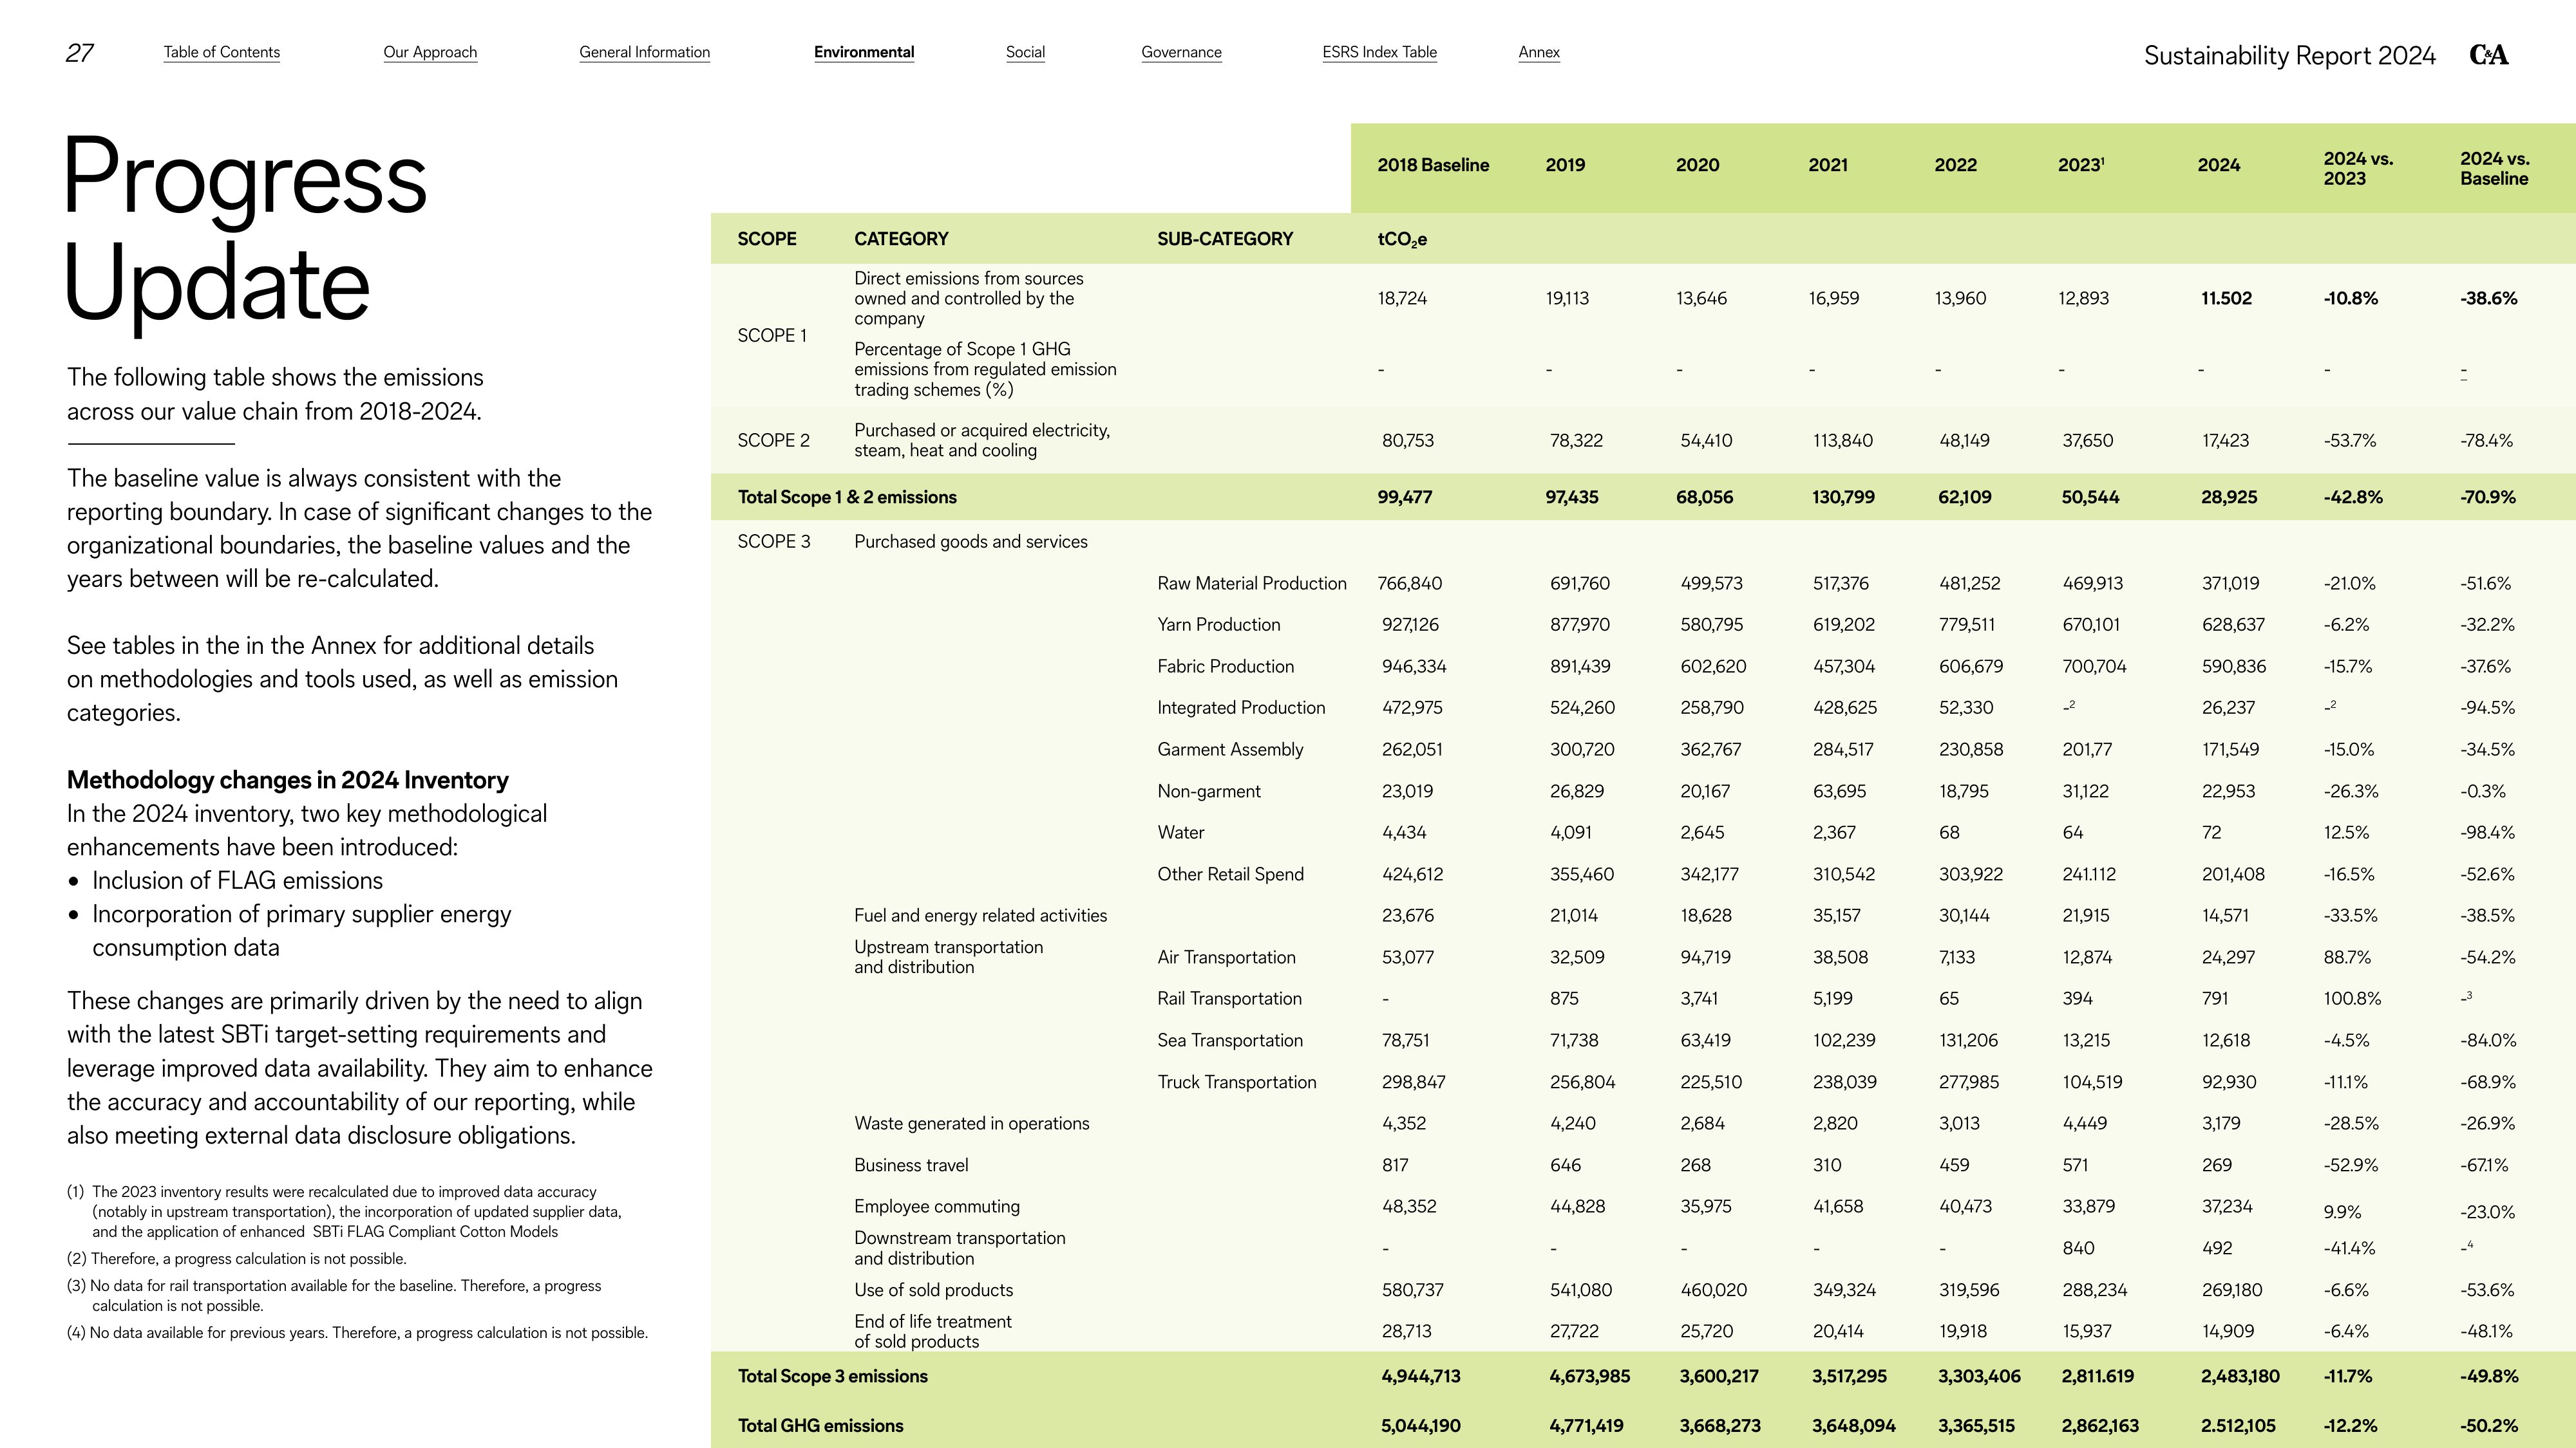2576x1448 pixels.
Task: Select Total Scope 3 emissions label
Action: point(833,1376)
